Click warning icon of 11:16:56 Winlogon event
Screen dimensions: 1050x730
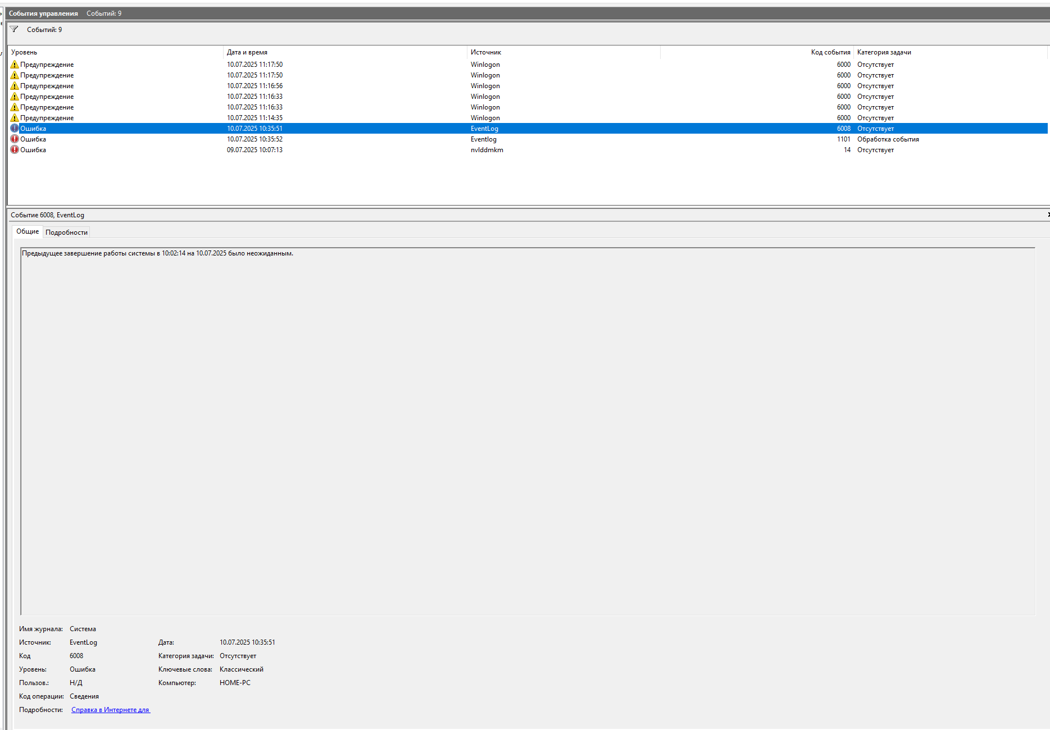[x=15, y=86]
